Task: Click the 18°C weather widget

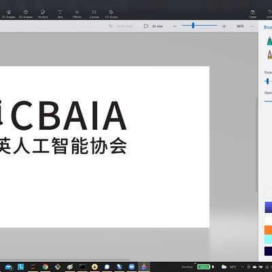Action: 229,267
